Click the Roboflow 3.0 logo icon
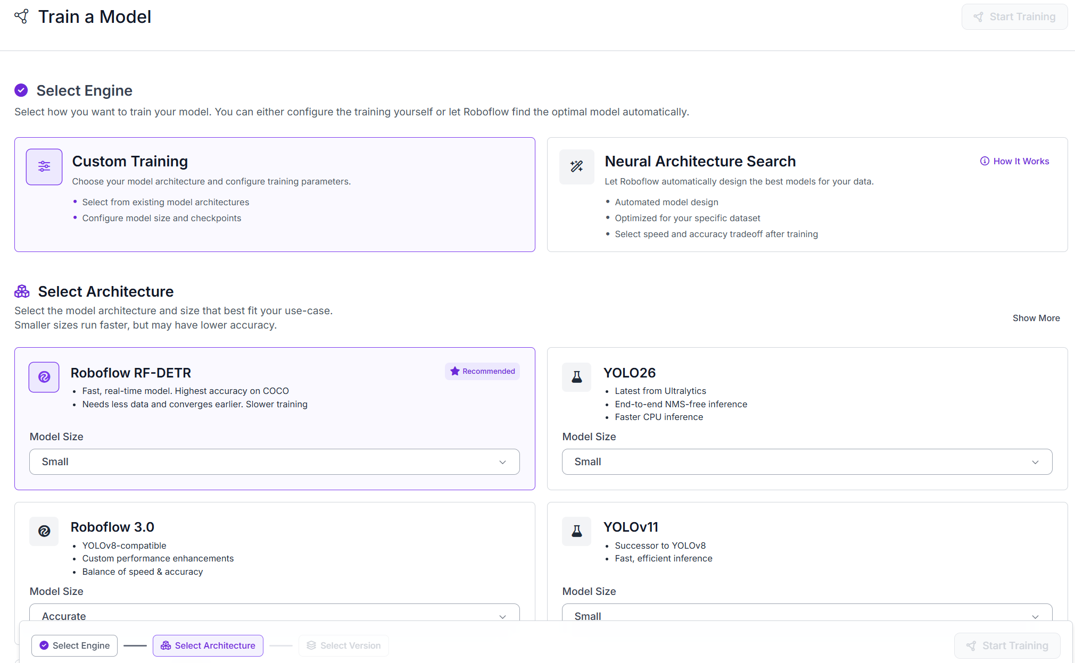 pyautogui.click(x=44, y=531)
